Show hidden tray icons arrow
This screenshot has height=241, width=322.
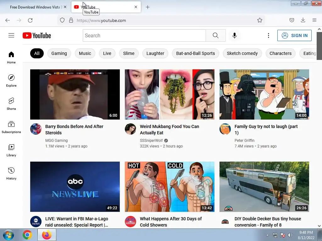pos(267,235)
